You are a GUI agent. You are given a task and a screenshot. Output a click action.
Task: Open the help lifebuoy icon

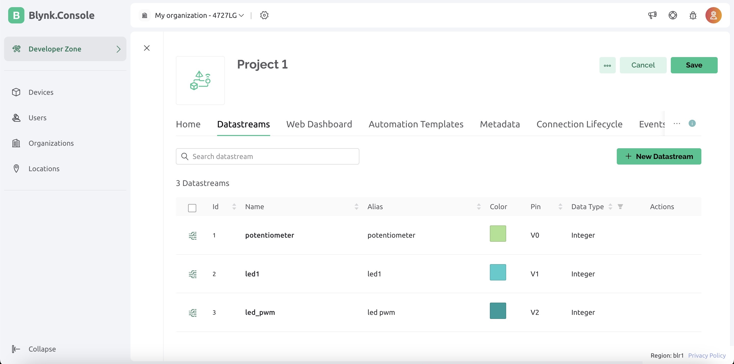click(673, 15)
